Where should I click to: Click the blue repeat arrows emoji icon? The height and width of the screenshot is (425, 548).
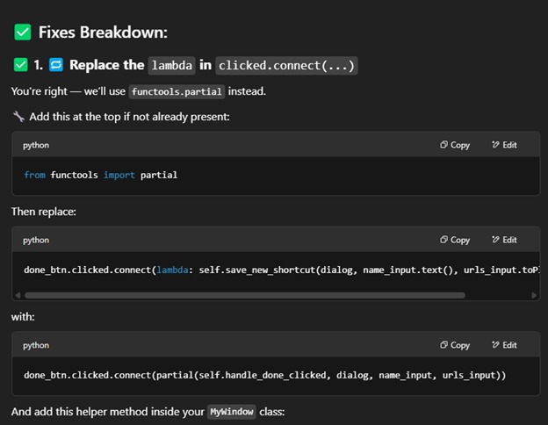pos(56,65)
